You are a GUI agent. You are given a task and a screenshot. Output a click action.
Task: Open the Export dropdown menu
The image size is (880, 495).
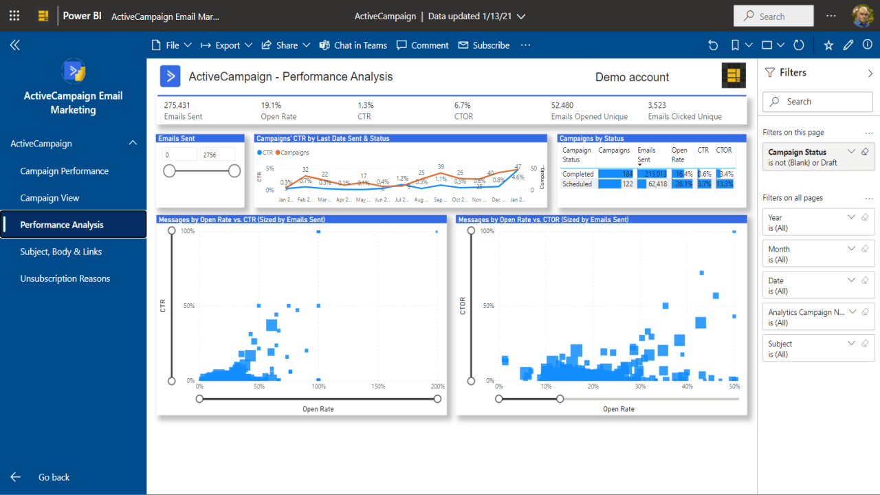(x=220, y=45)
